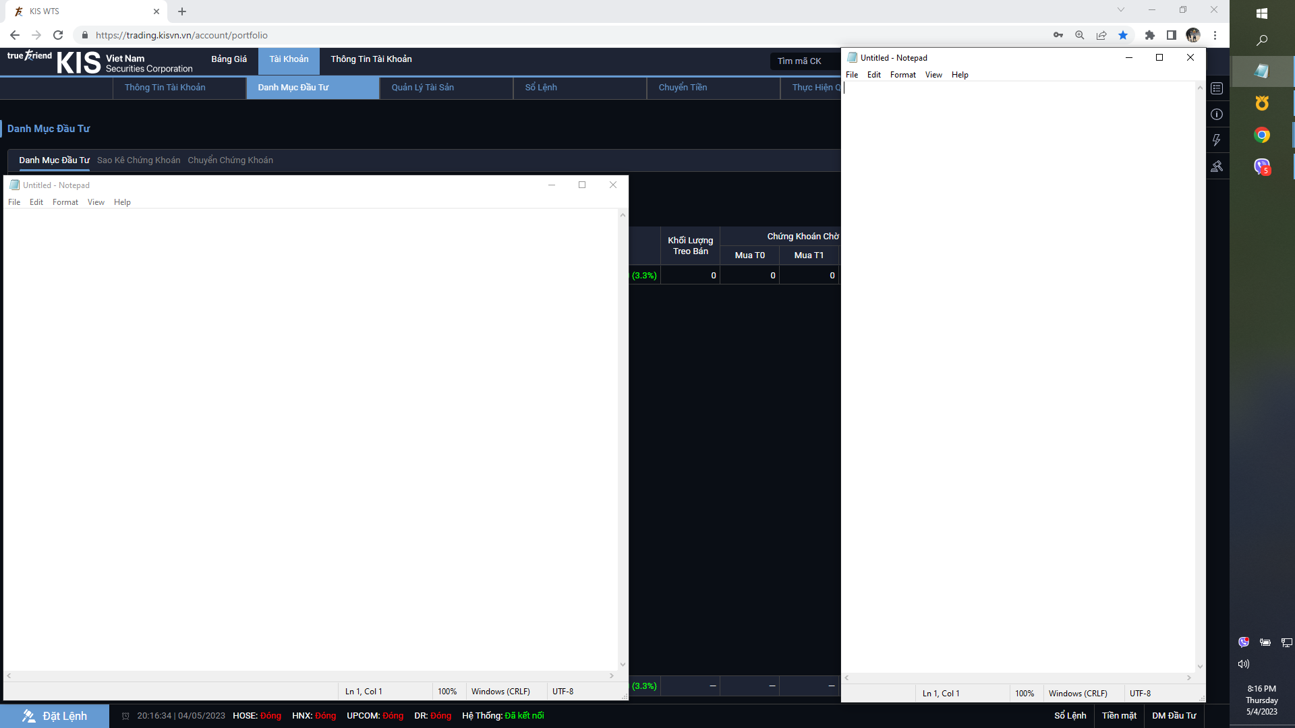The height and width of the screenshot is (728, 1295).
Task: Click the saved passwords key icon
Action: tap(1058, 35)
